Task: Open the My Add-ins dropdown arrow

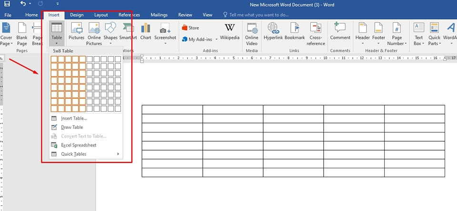Action: click(x=217, y=39)
